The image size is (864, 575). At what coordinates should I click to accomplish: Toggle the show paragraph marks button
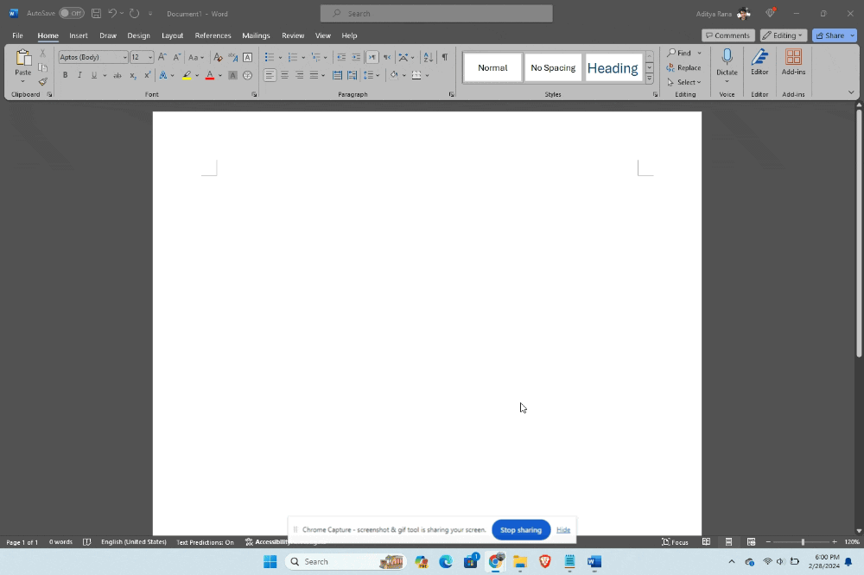pyautogui.click(x=445, y=57)
